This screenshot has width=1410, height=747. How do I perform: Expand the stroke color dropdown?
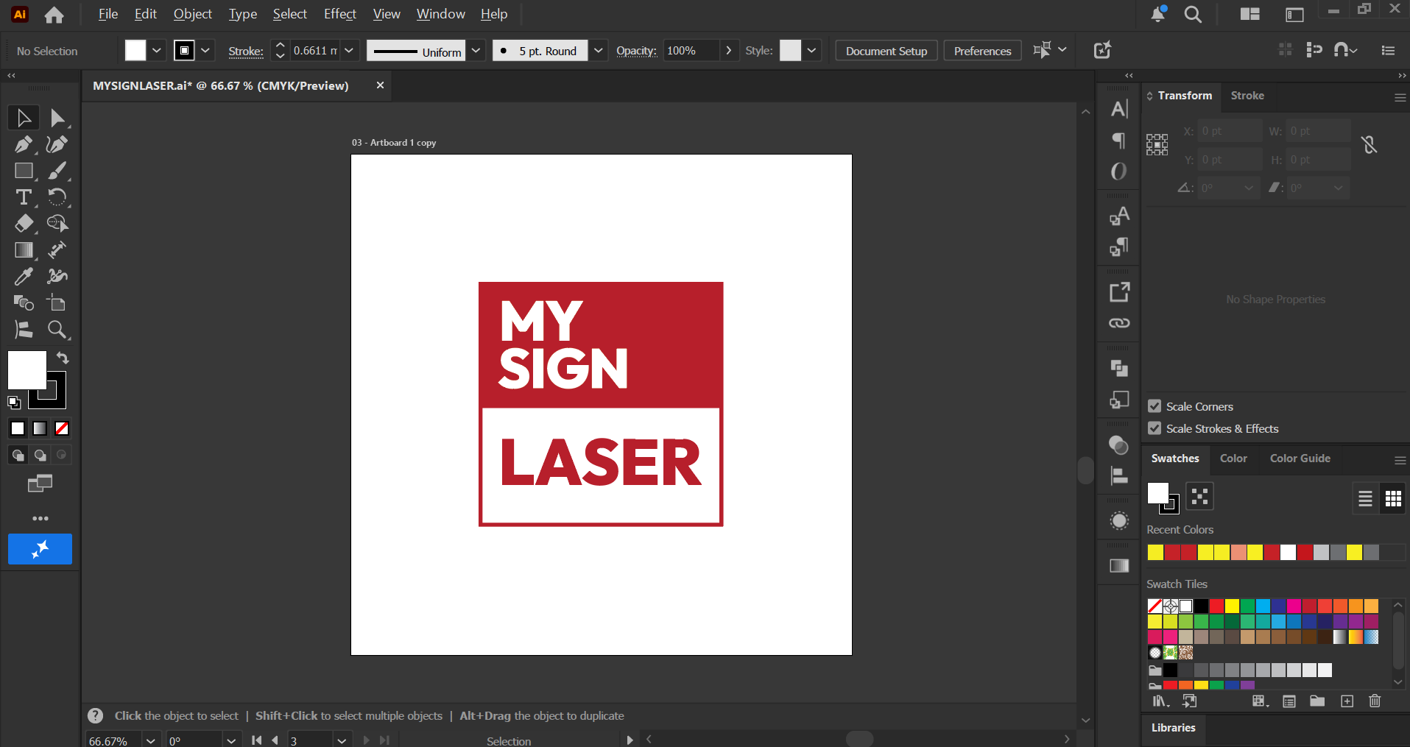[x=205, y=51]
